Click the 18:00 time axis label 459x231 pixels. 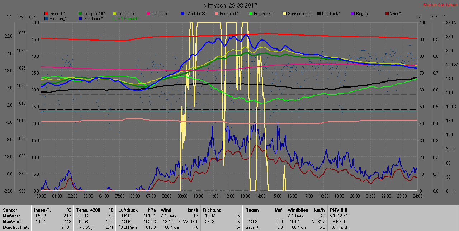point(323,196)
